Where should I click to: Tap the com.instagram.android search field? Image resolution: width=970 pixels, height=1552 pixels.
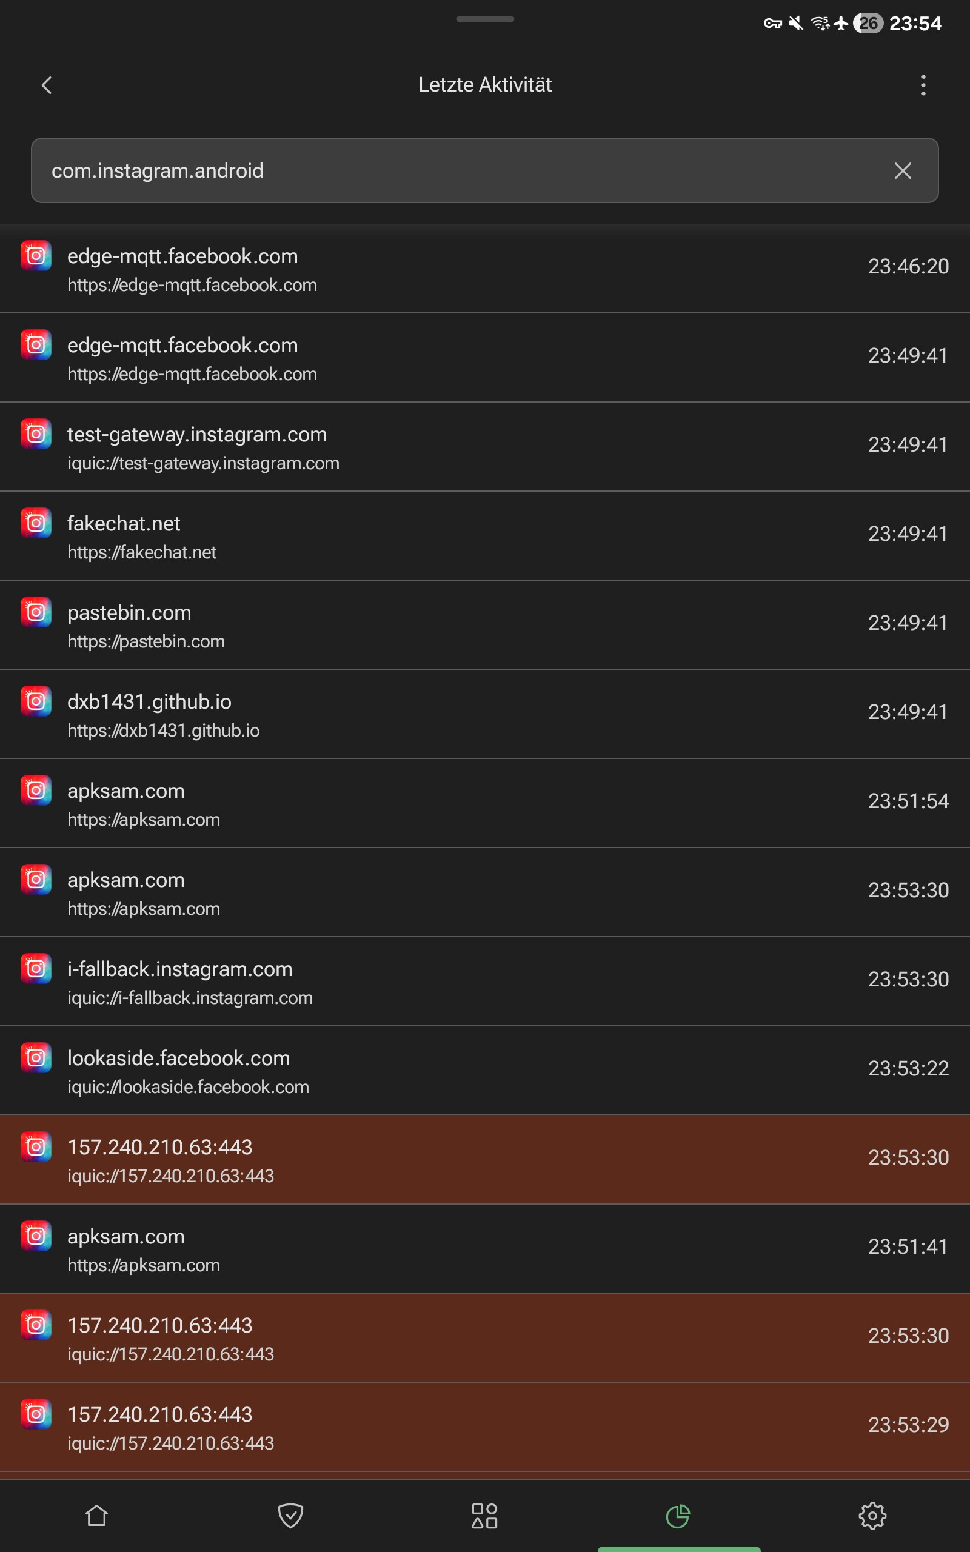coord(449,170)
